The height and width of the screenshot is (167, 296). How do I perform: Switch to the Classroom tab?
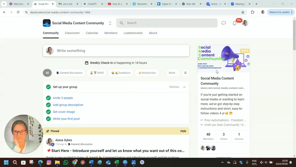click(x=72, y=33)
